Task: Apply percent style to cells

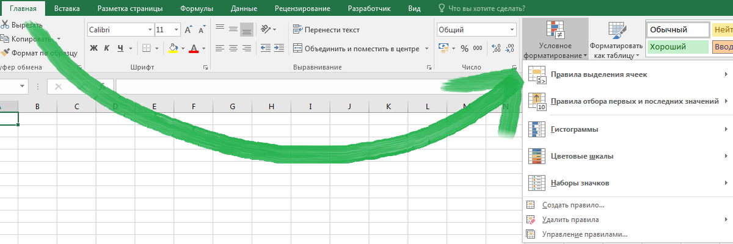Action: 464,49
